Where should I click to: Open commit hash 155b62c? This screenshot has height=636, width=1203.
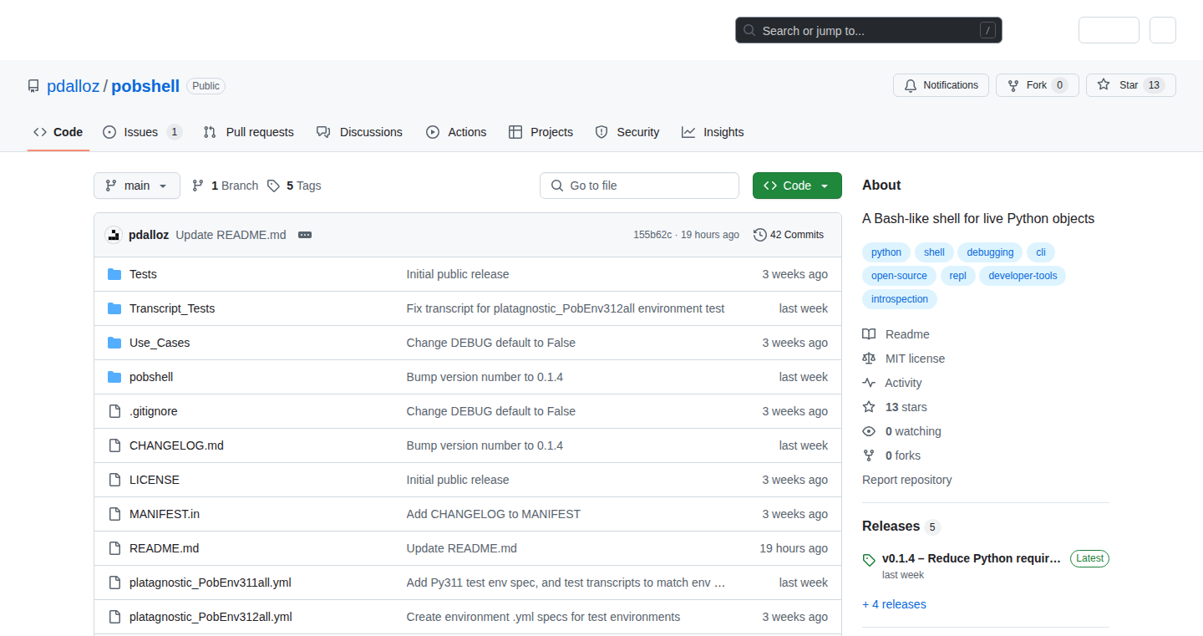point(652,235)
